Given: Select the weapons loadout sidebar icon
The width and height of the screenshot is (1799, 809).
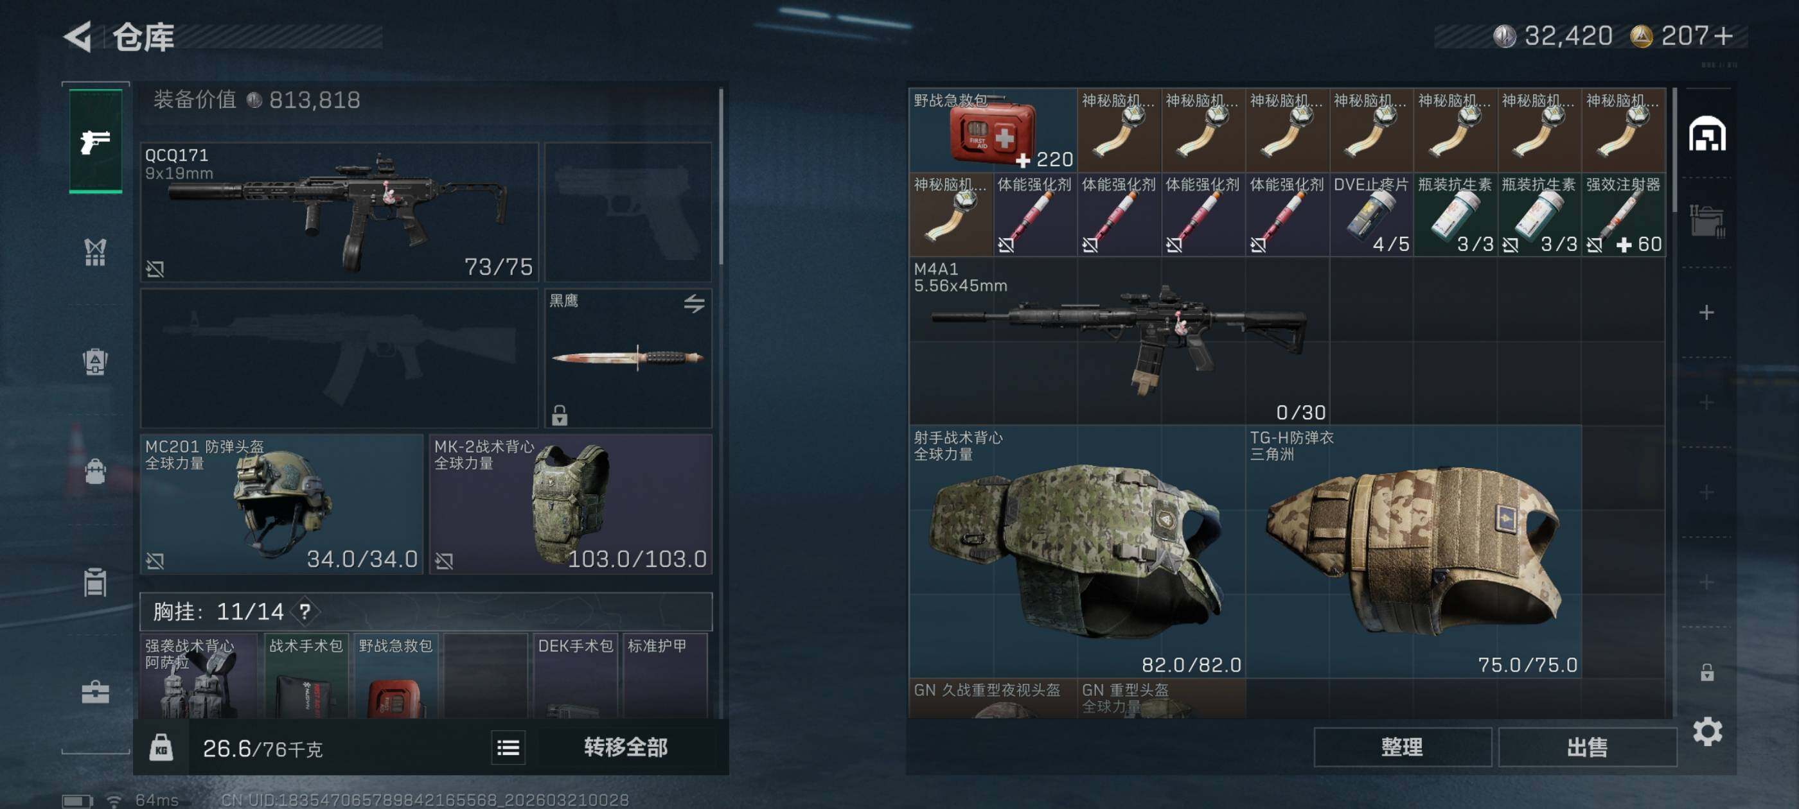Looking at the screenshot, I should tap(96, 141).
